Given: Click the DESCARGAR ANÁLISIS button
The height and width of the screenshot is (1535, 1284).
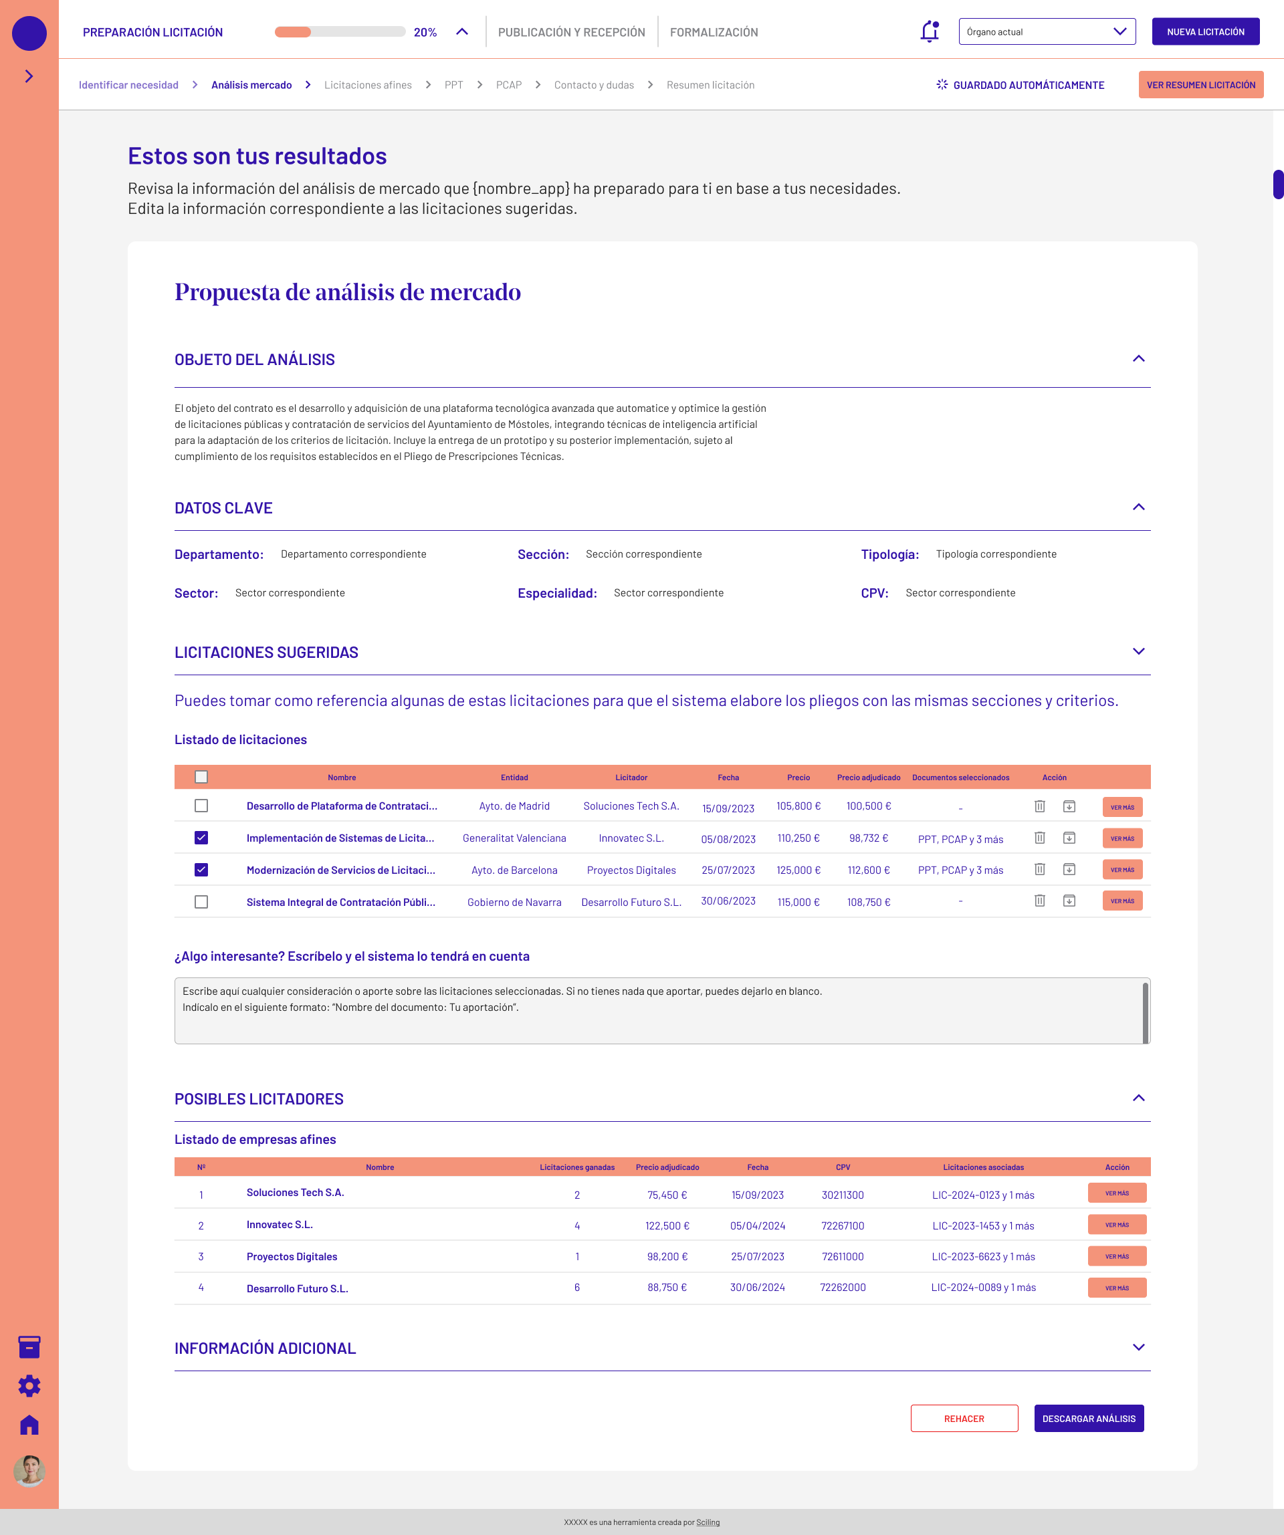Looking at the screenshot, I should pyautogui.click(x=1088, y=1418).
